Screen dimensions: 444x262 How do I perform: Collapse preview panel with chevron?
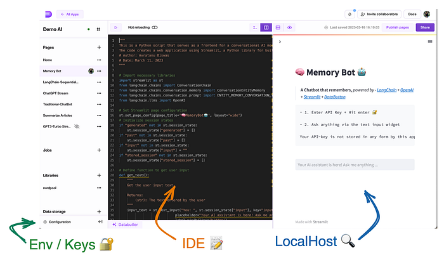[x=280, y=42]
